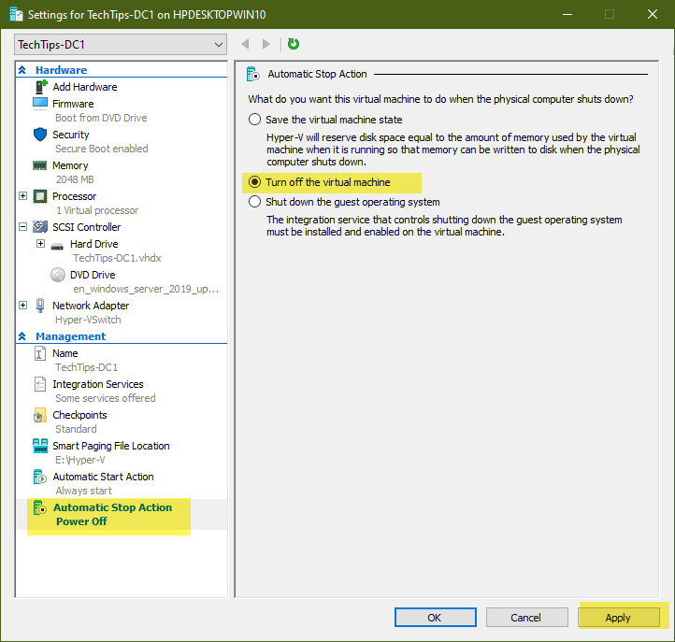Open the Memory settings
Viewport: 675px width, 642px height.
point(70,165)
